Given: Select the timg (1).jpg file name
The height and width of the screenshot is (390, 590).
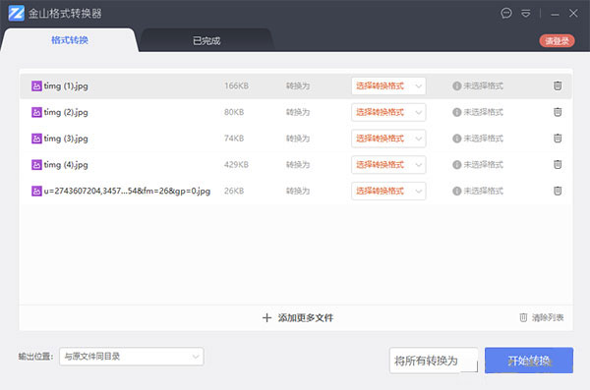Looking at the screenshot, I should [66, 86].
